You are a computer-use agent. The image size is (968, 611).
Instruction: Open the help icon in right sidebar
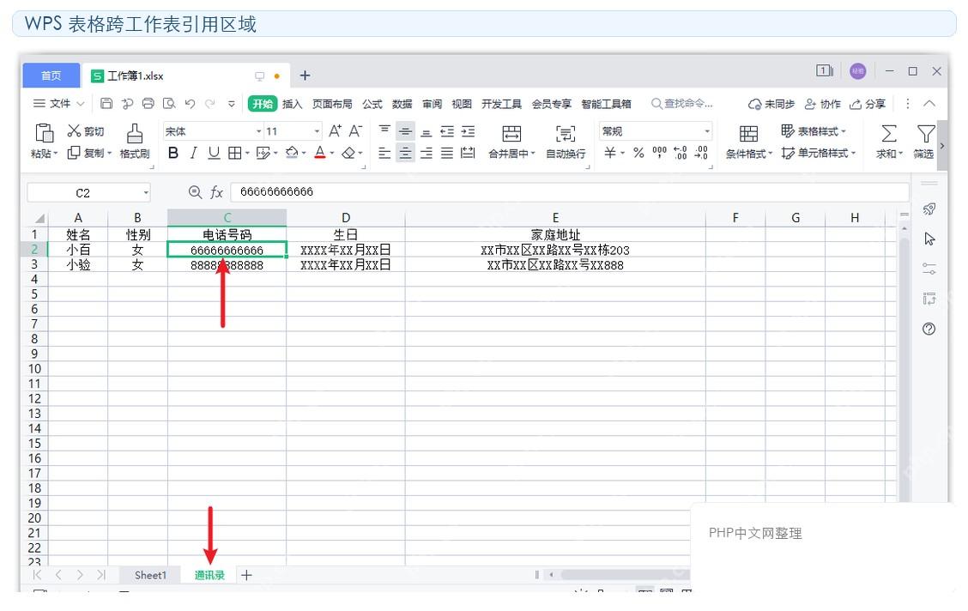click(929, 329)
